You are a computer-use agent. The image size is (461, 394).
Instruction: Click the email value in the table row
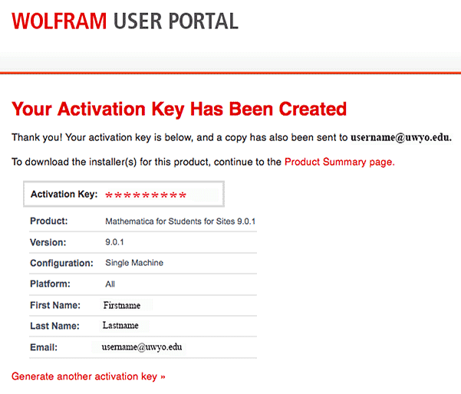pos(145,347)
